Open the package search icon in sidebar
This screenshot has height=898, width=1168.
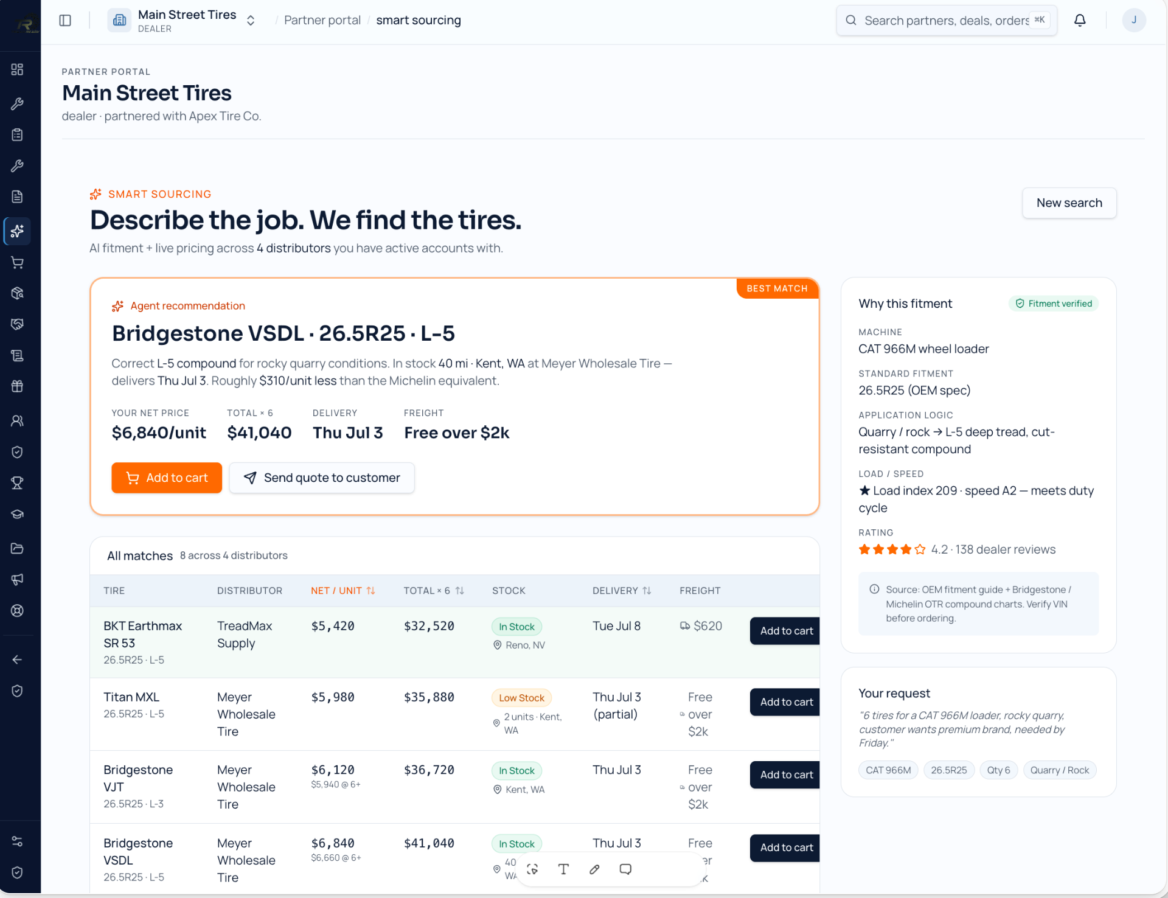(17, 293)
